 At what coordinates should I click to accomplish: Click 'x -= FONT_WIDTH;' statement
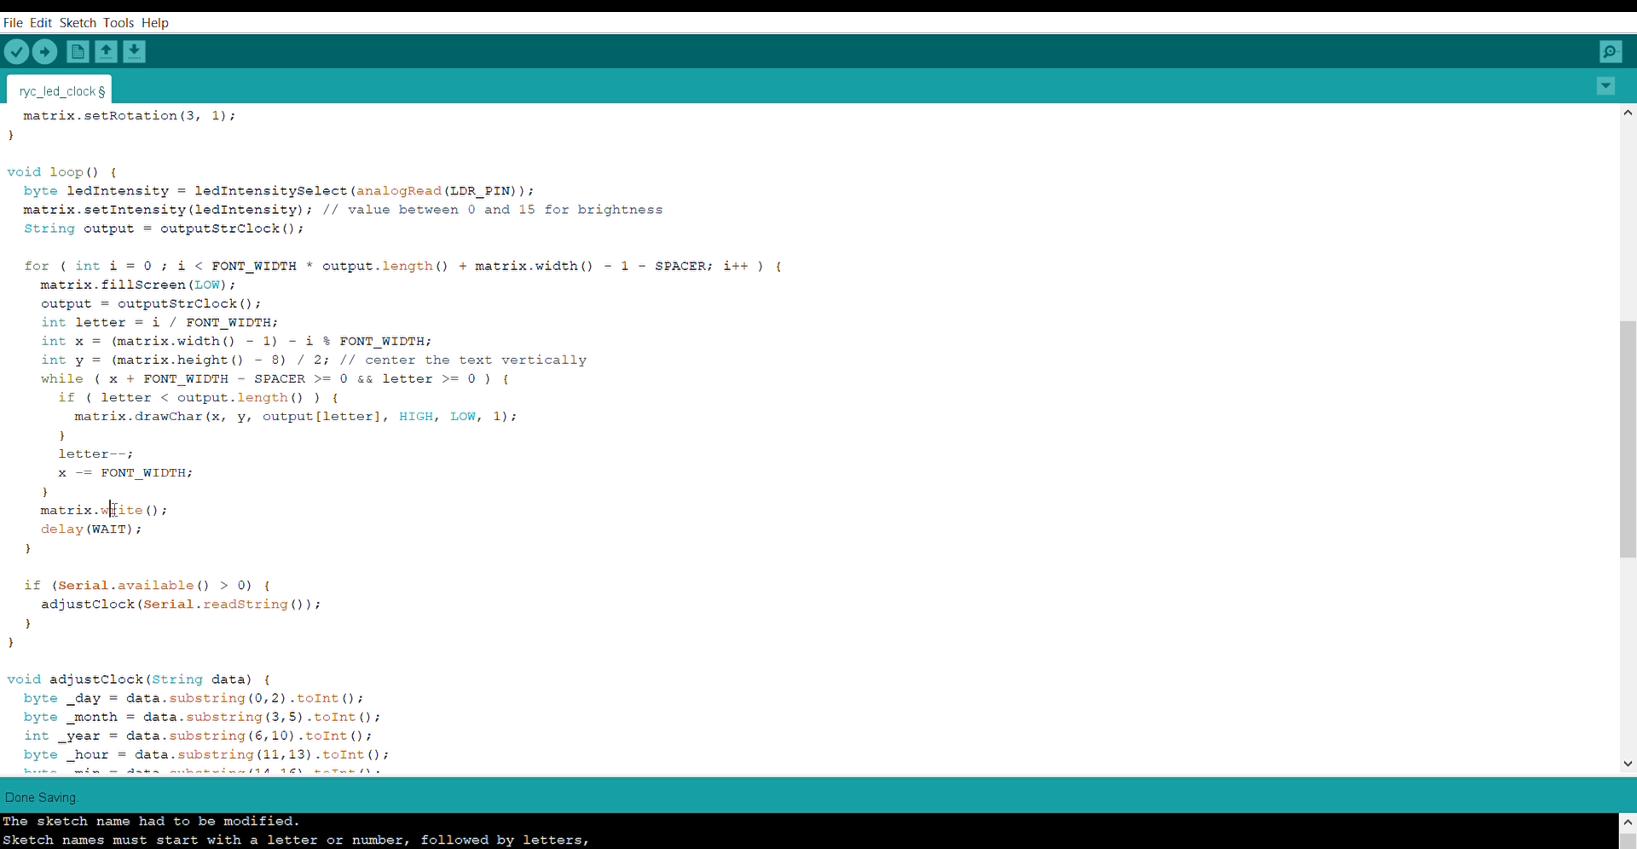pos(125,472)
